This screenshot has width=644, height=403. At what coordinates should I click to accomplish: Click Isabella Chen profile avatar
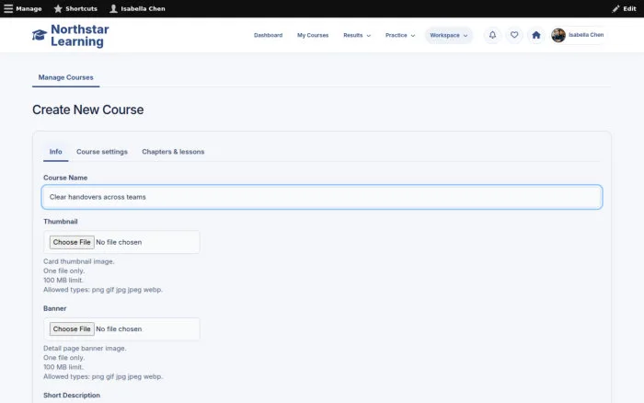[558, 35]
